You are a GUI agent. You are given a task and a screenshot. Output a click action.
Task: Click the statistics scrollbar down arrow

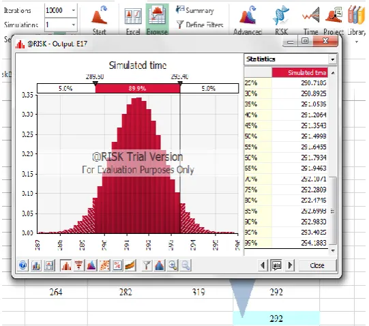[x=333, y=251]
